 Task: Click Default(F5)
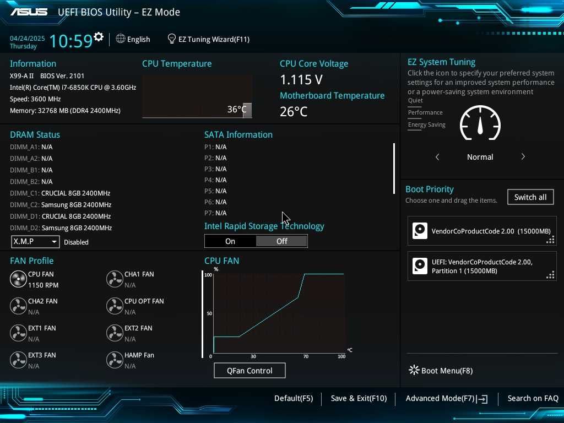click(x=294, y=398)
